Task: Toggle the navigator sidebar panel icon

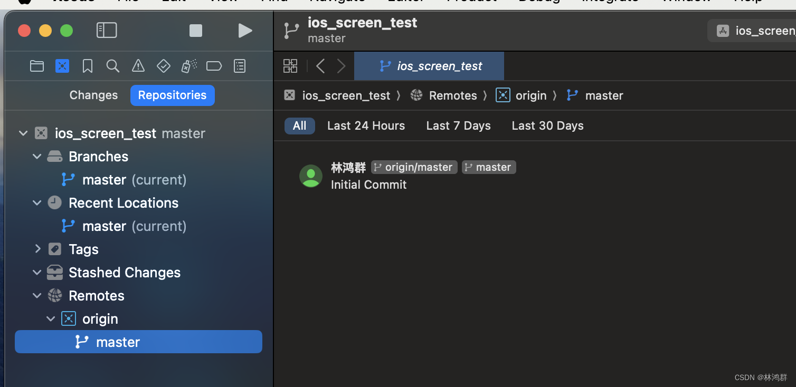Action: [107, 30]
